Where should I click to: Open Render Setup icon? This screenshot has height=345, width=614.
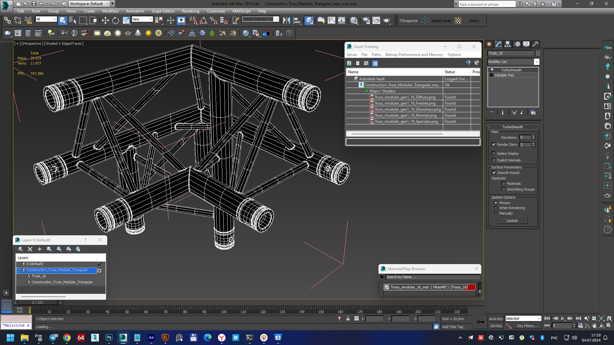366,21
